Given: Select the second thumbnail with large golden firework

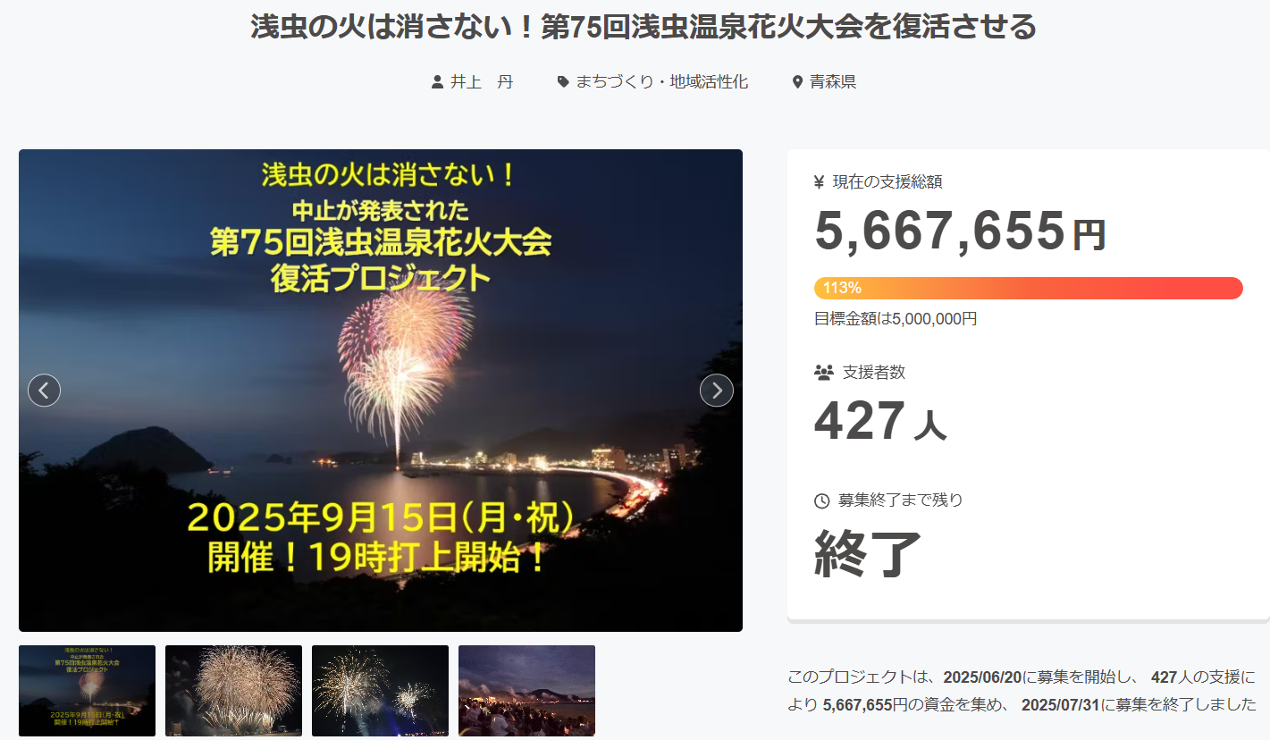Looking at the screenshot, I should click(233, 691).
